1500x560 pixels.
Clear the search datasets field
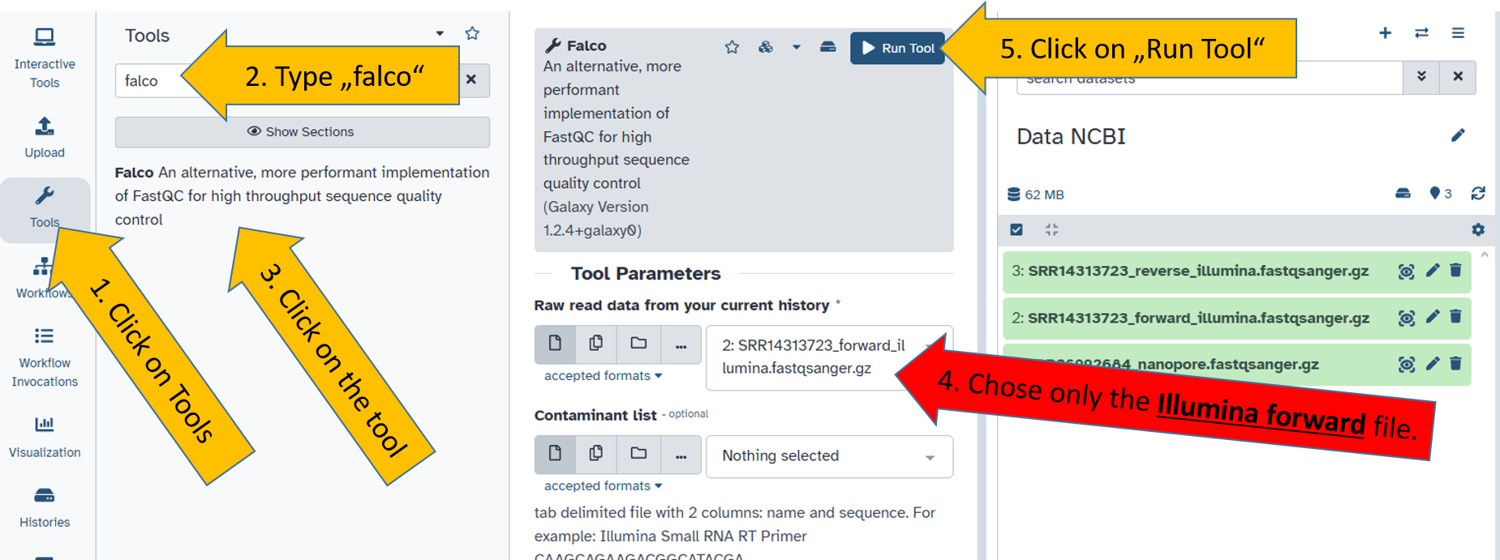point(1458,76)
